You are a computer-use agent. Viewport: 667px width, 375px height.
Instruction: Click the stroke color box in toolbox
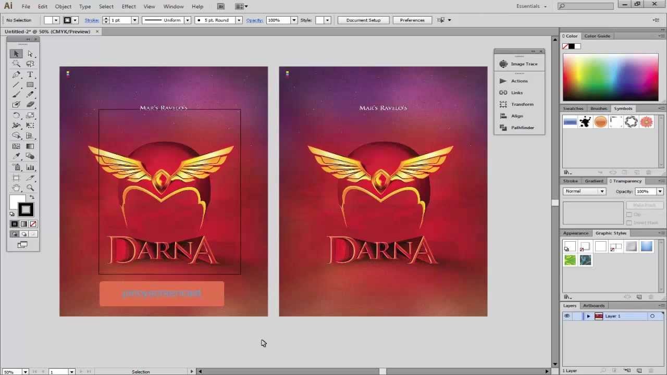(26, 210)
